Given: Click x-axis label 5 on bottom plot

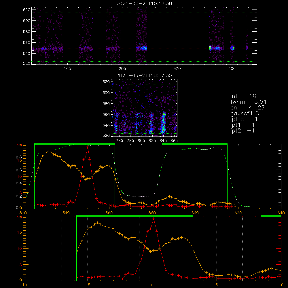Looking at the screenshot, I should 217,285.
